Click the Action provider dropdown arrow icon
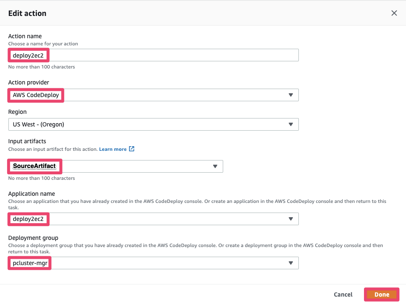 [x=290, y=95]
